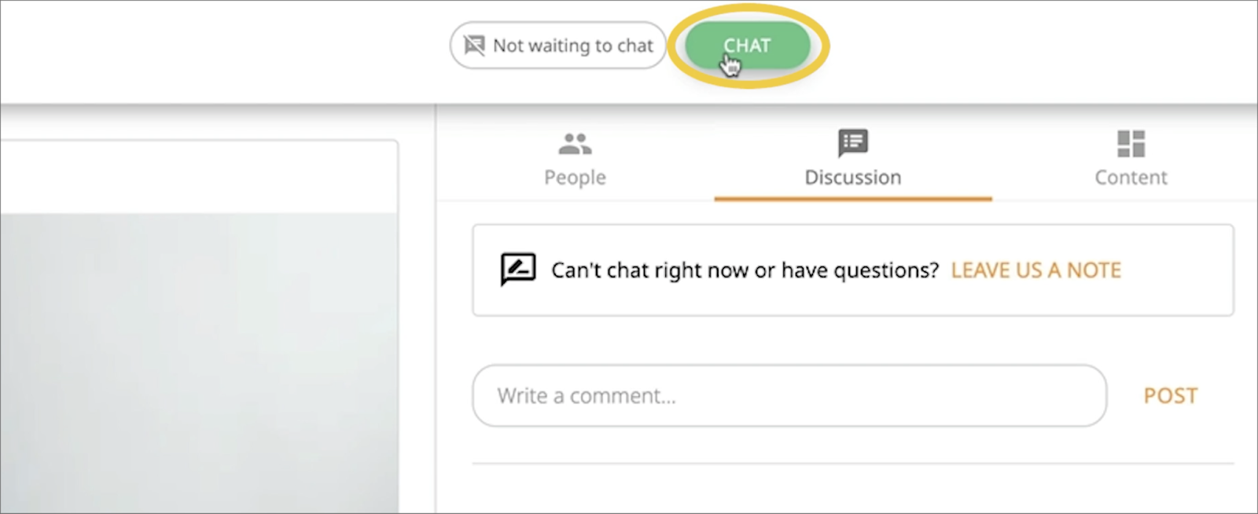This screenshot has width=1258, height=514.
Task: Select the Discussion tab label
Action: (x=853, y=178)
